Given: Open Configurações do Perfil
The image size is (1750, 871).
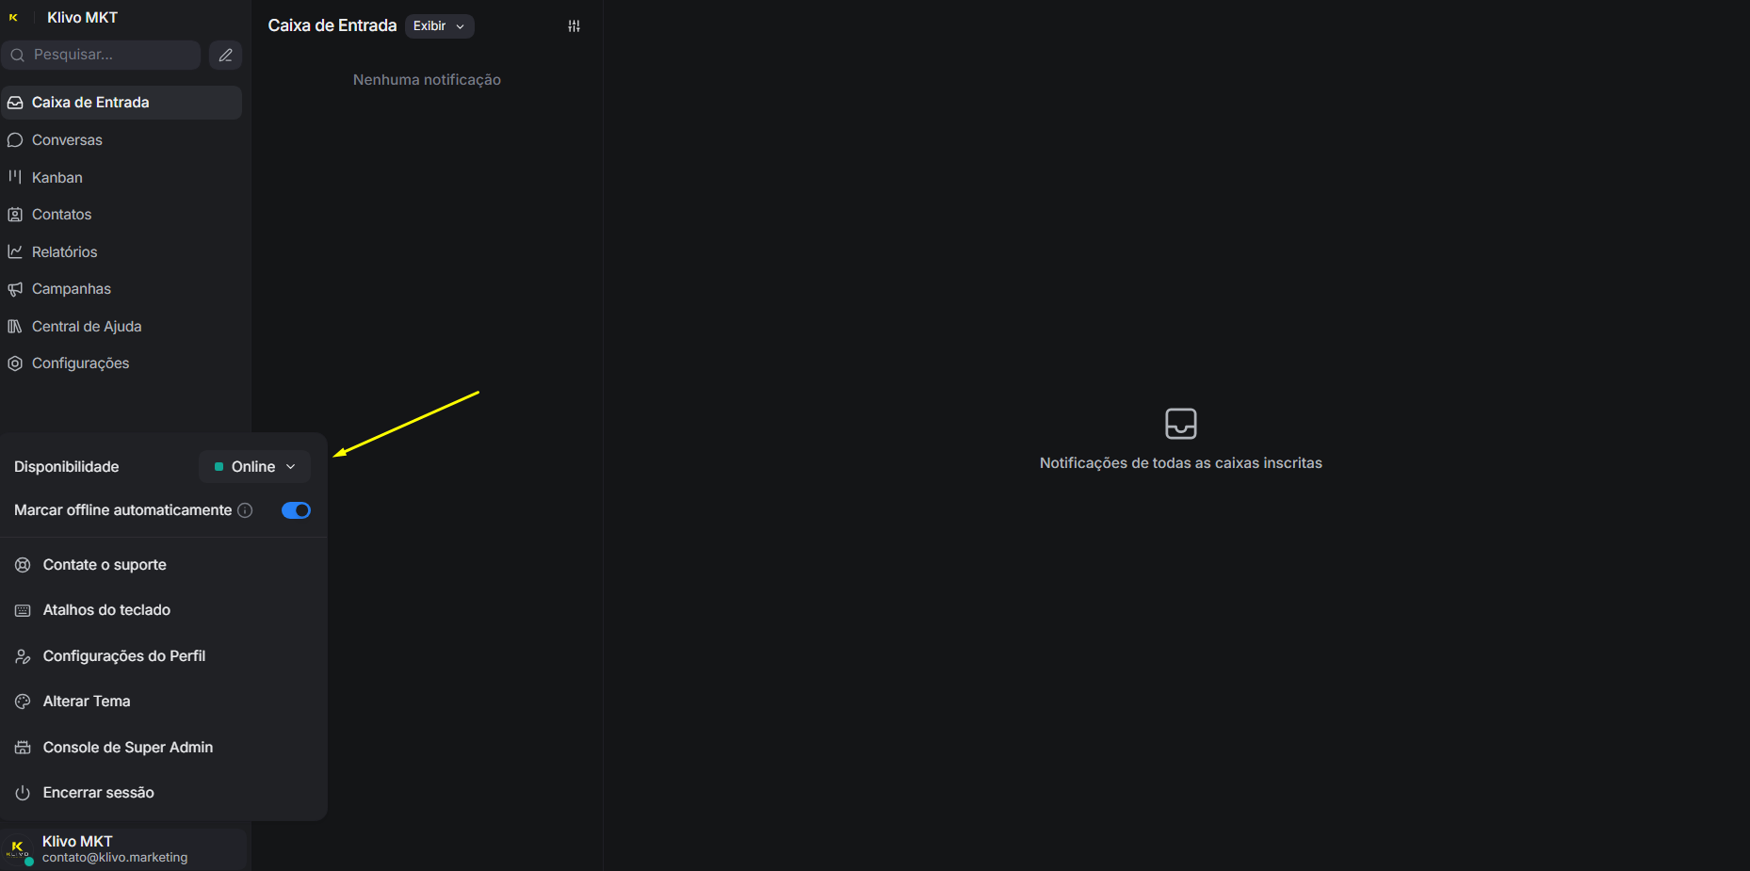Looking at the screenshot, I should (164, 656).
